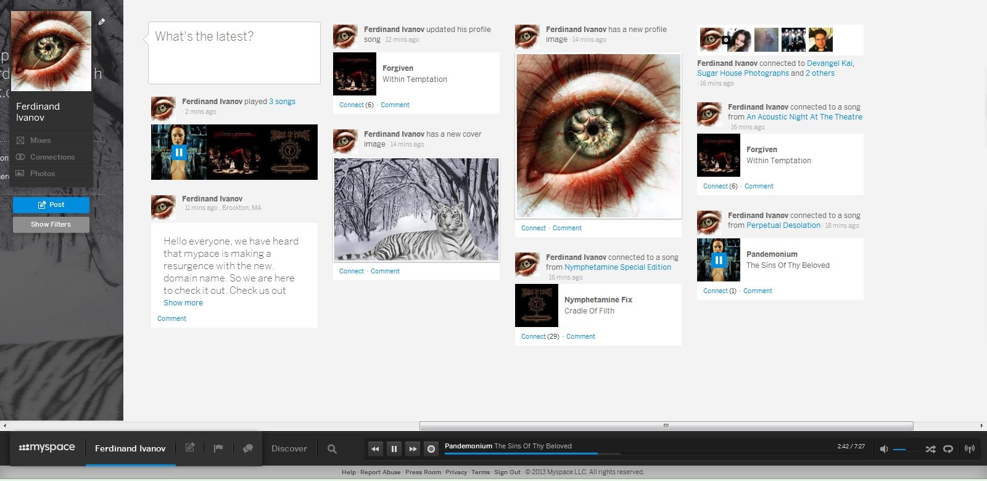
Task: Open Discover in the bottom navigation
Action: [289, 448]
